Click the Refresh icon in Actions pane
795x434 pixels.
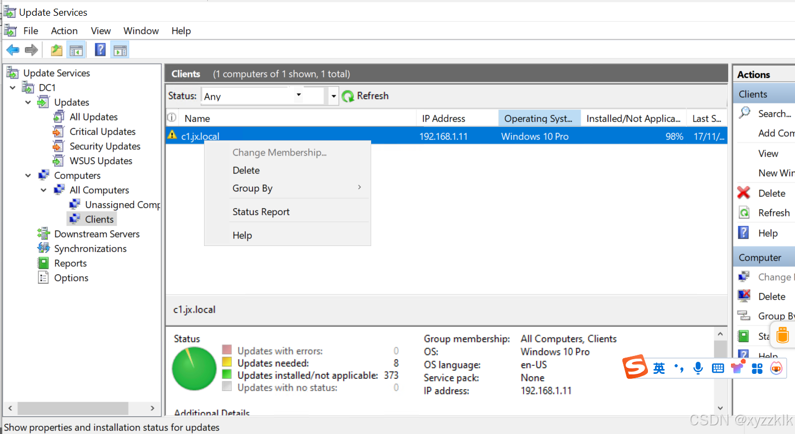click(744, 212)
